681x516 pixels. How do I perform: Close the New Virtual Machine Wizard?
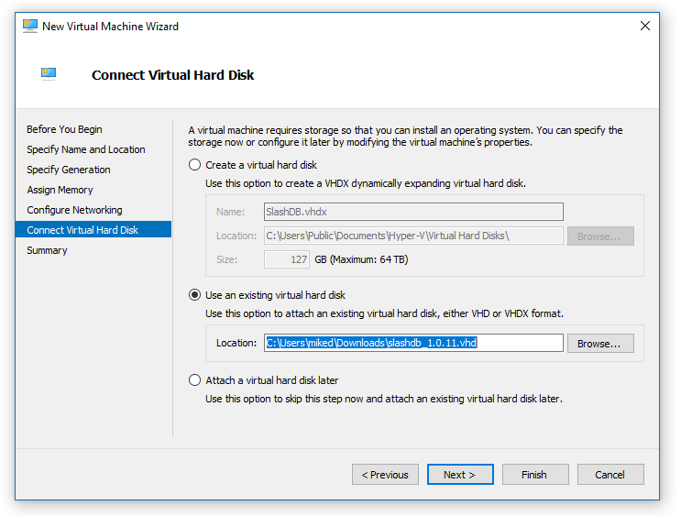(x=644, y=26)
